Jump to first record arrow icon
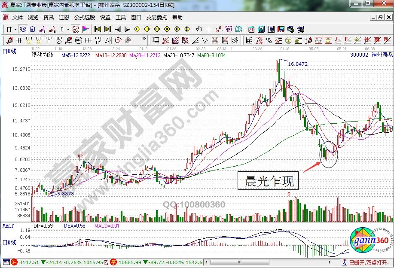394x268 pixels. click(98, 29)
